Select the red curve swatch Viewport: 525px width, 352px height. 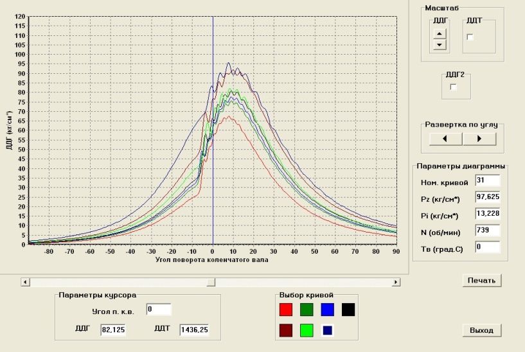(x=286, y=310)
